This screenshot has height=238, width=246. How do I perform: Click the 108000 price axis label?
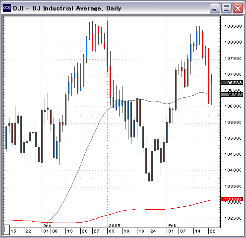tap(233, 42)
